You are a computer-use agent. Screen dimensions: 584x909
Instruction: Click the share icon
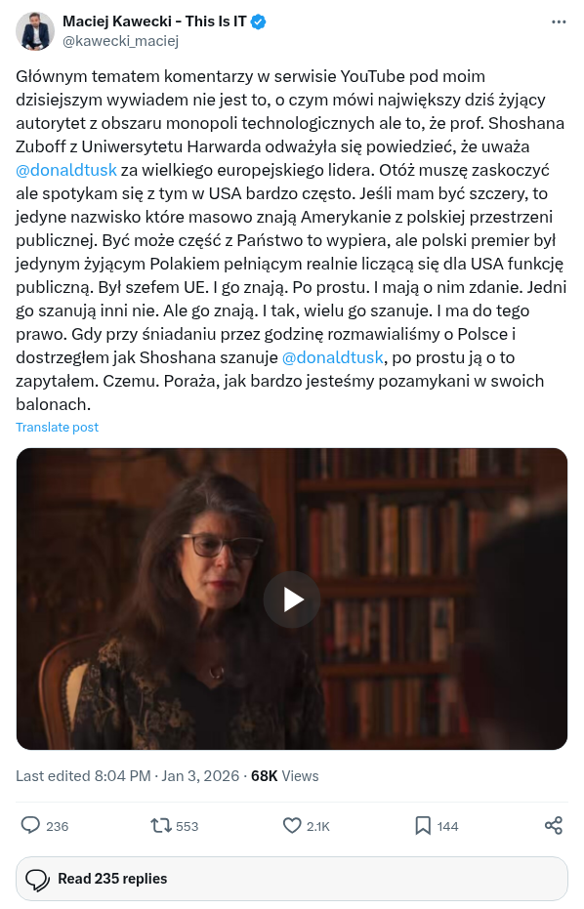click(x=554, y=826)
